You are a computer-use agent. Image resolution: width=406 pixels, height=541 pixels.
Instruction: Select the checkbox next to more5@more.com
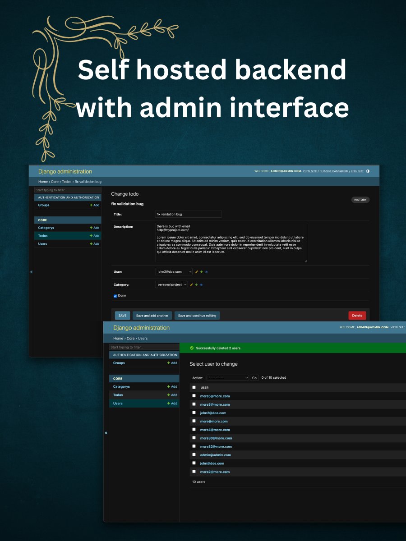[x=194, y=395]
